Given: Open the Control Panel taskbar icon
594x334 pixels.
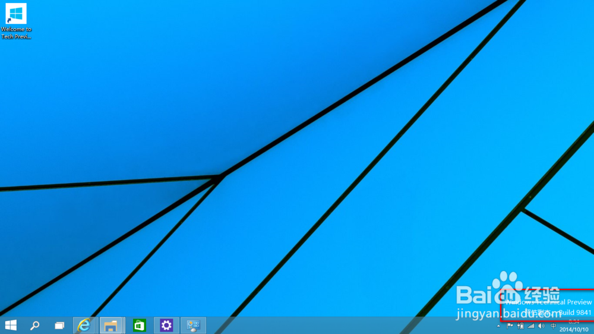Looking at the screenshot, I should coord(193,325).
